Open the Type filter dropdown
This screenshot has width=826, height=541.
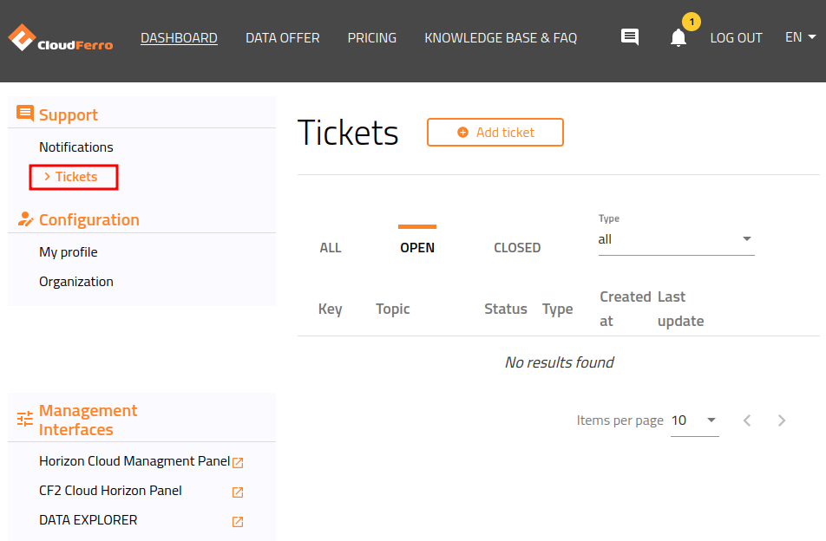[x=745, y=238]
